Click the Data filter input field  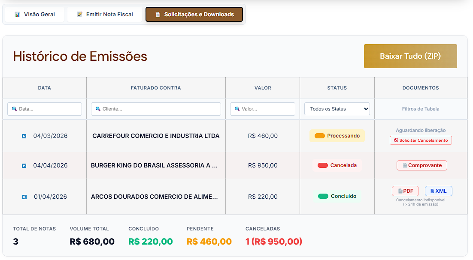pos(45,109)
